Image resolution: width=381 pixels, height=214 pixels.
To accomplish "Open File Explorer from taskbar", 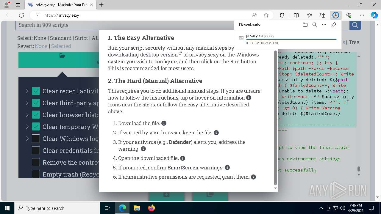I will point(137,208).
